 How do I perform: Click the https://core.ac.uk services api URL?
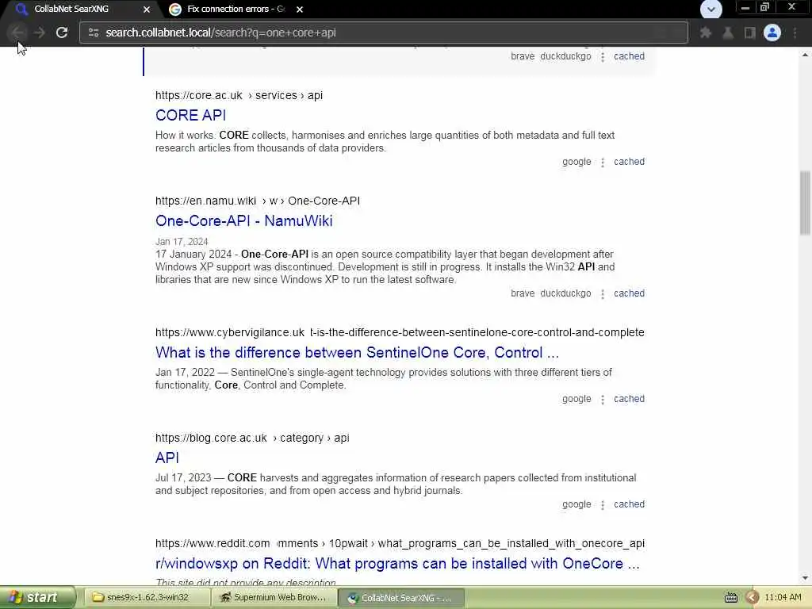(239, 95)
